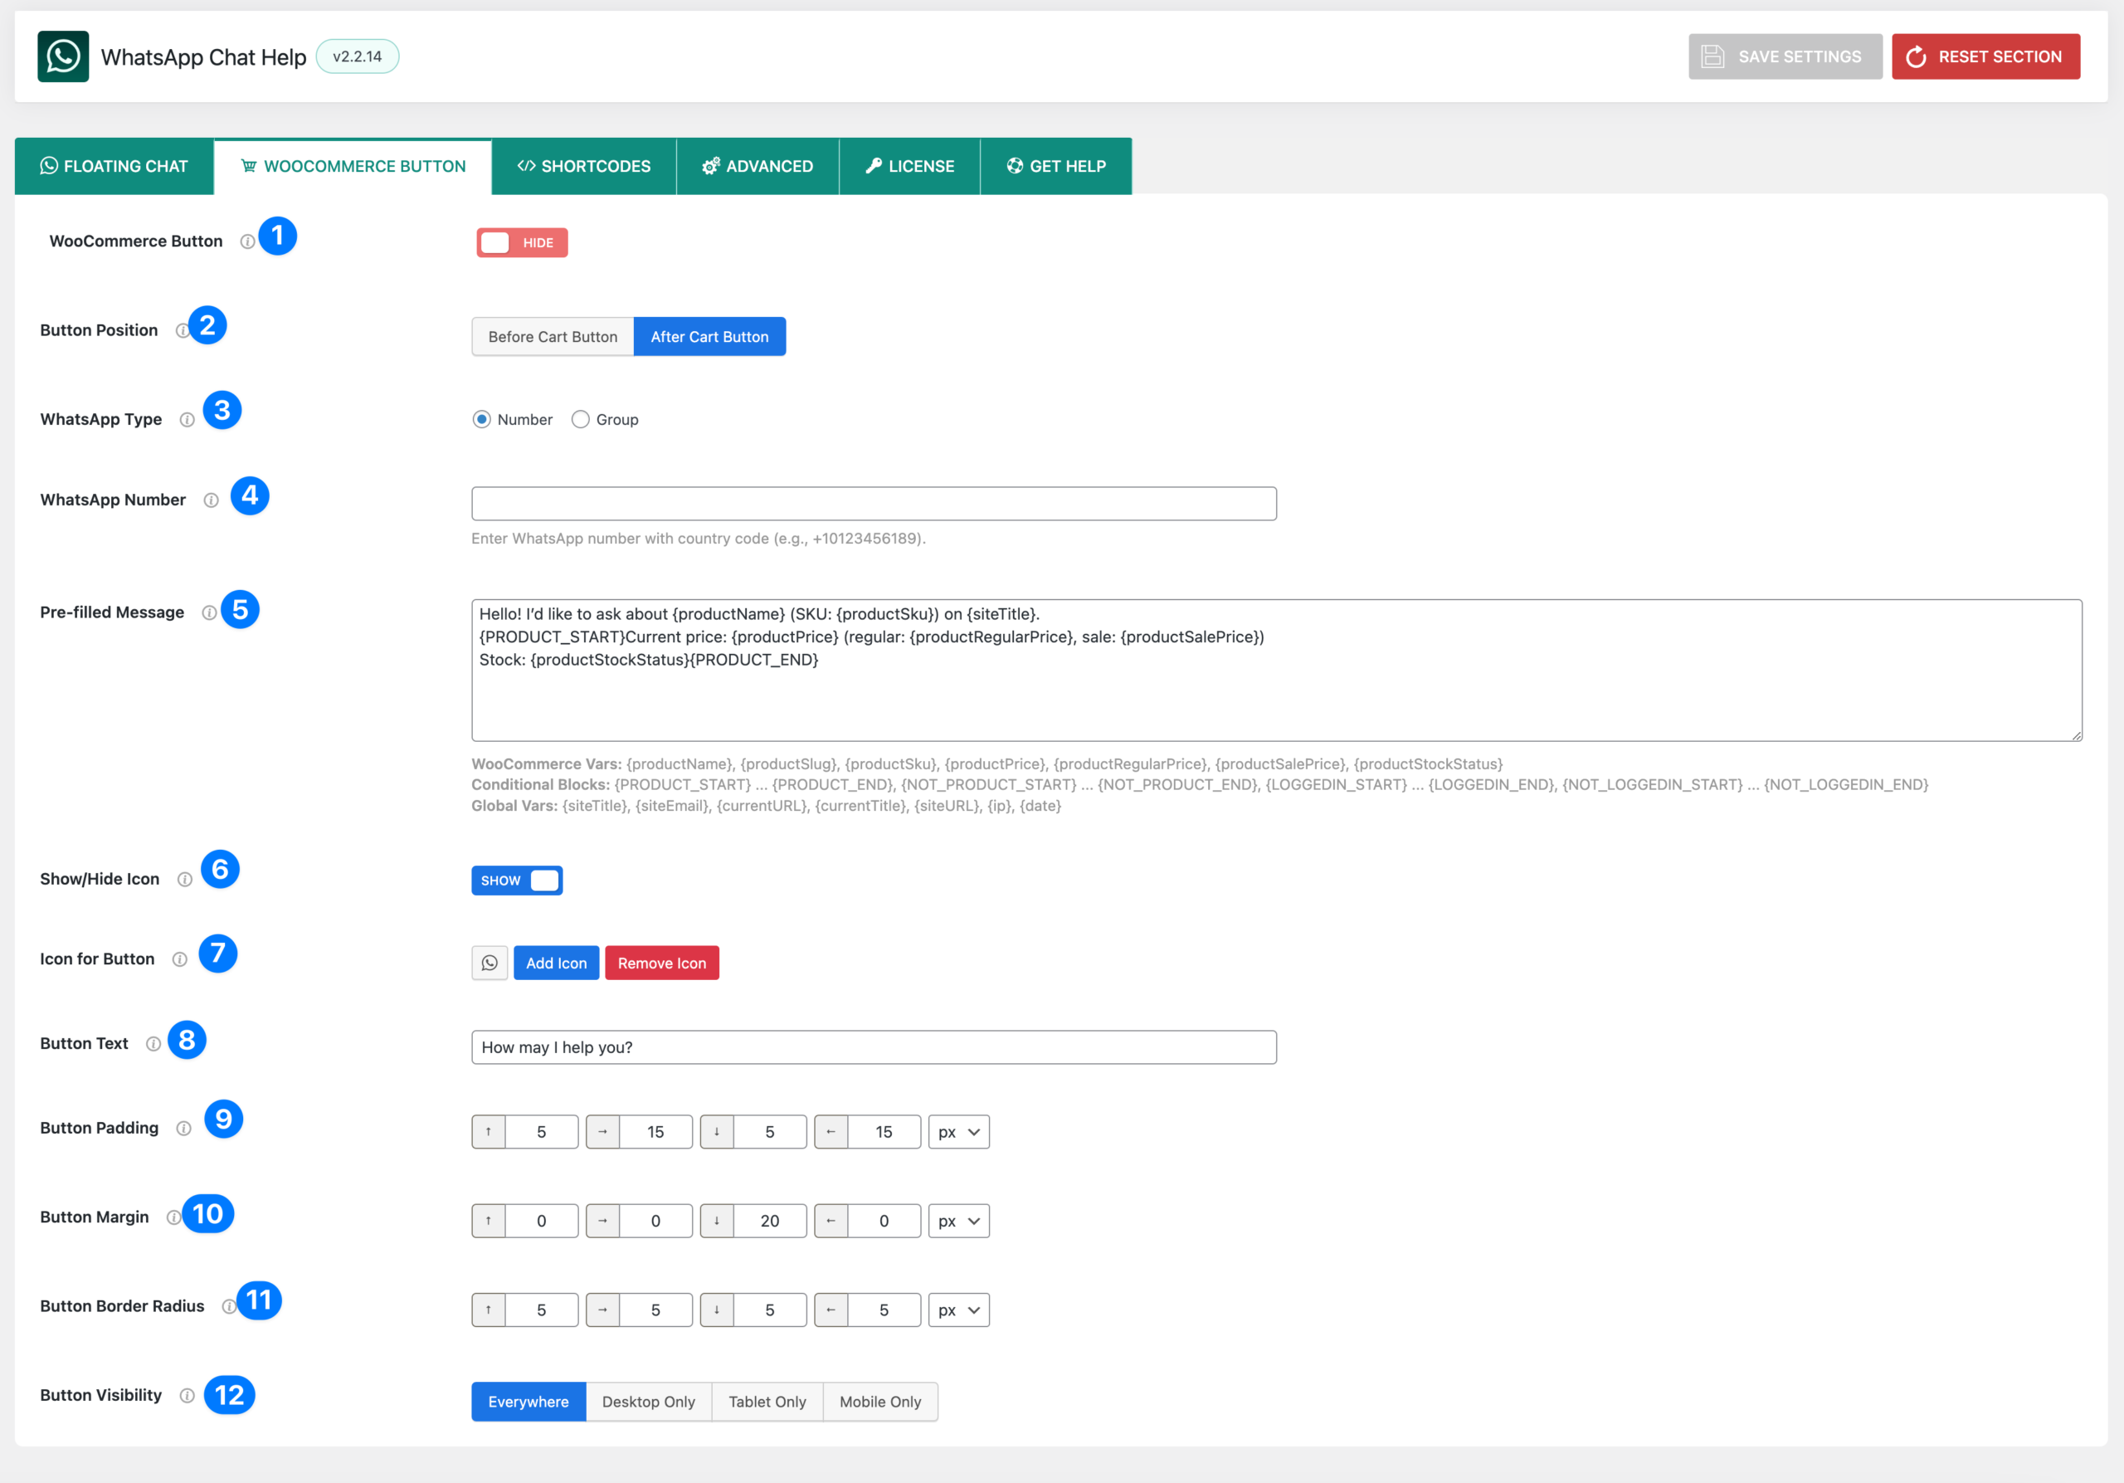Toggle the Show/Hide Icon switch
2124x1483 pixels.
click(517, 881)
